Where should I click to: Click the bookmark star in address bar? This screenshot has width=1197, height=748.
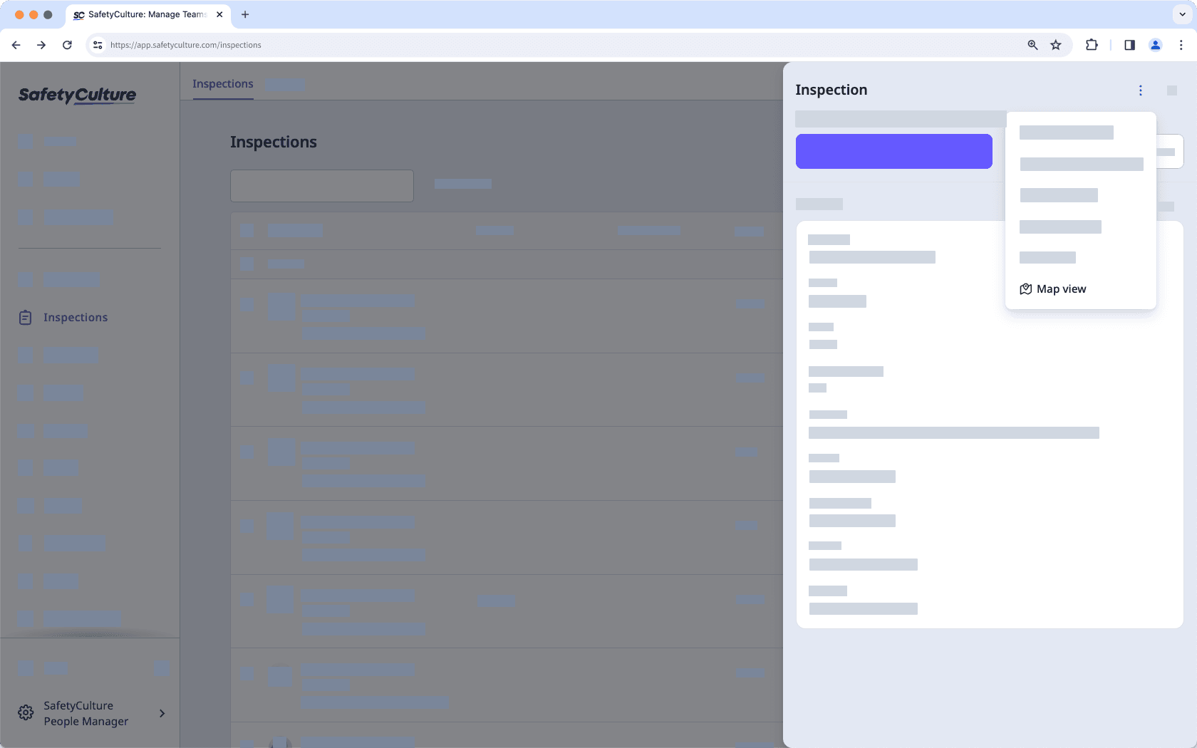(x=1056, y=44)
